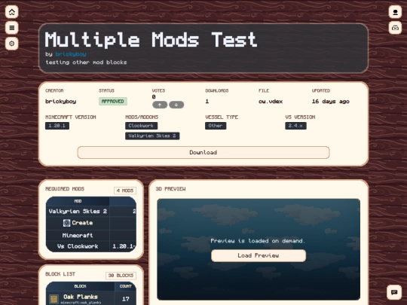Click the Load Preview button

click(x=259, y=256)
